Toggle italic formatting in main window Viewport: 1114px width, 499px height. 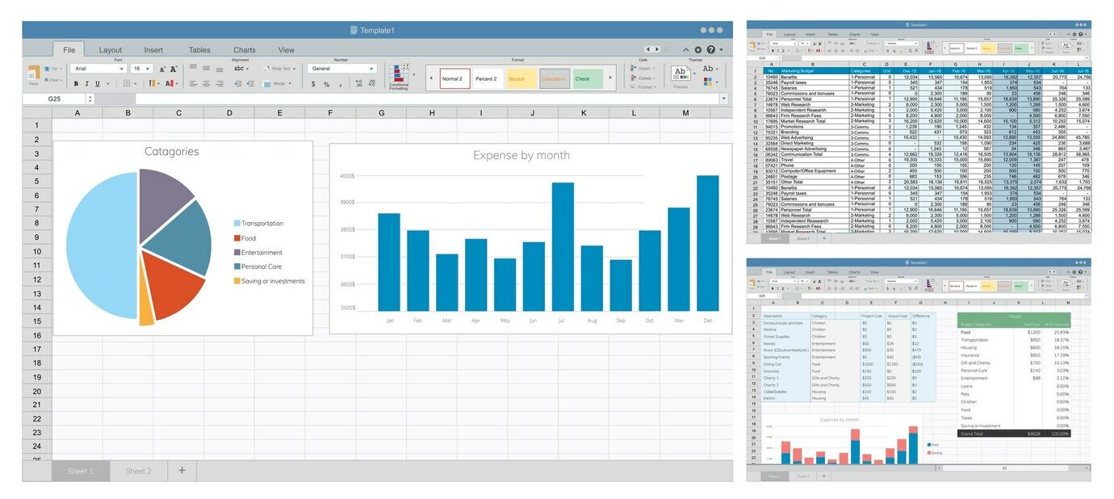(x=86, y=83)
